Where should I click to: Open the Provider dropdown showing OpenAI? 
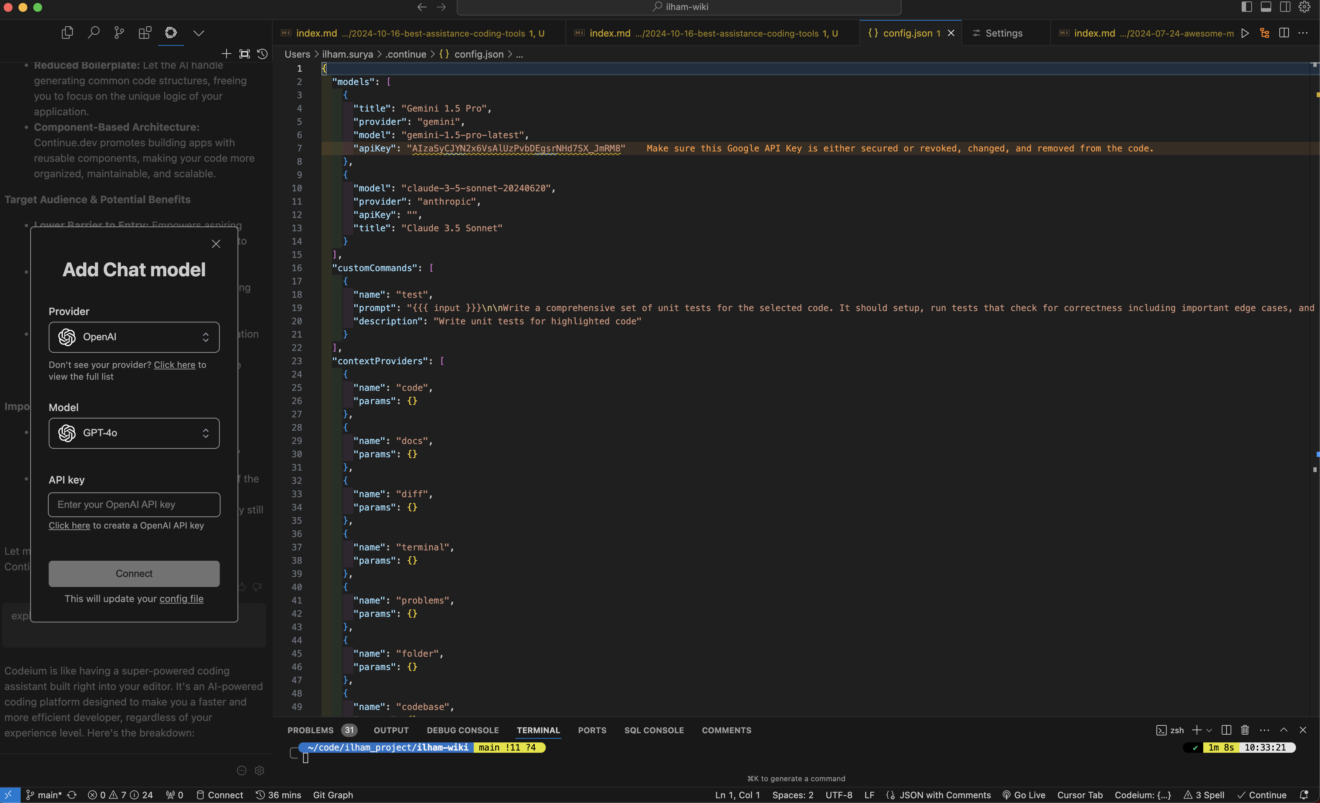(134, 337)
